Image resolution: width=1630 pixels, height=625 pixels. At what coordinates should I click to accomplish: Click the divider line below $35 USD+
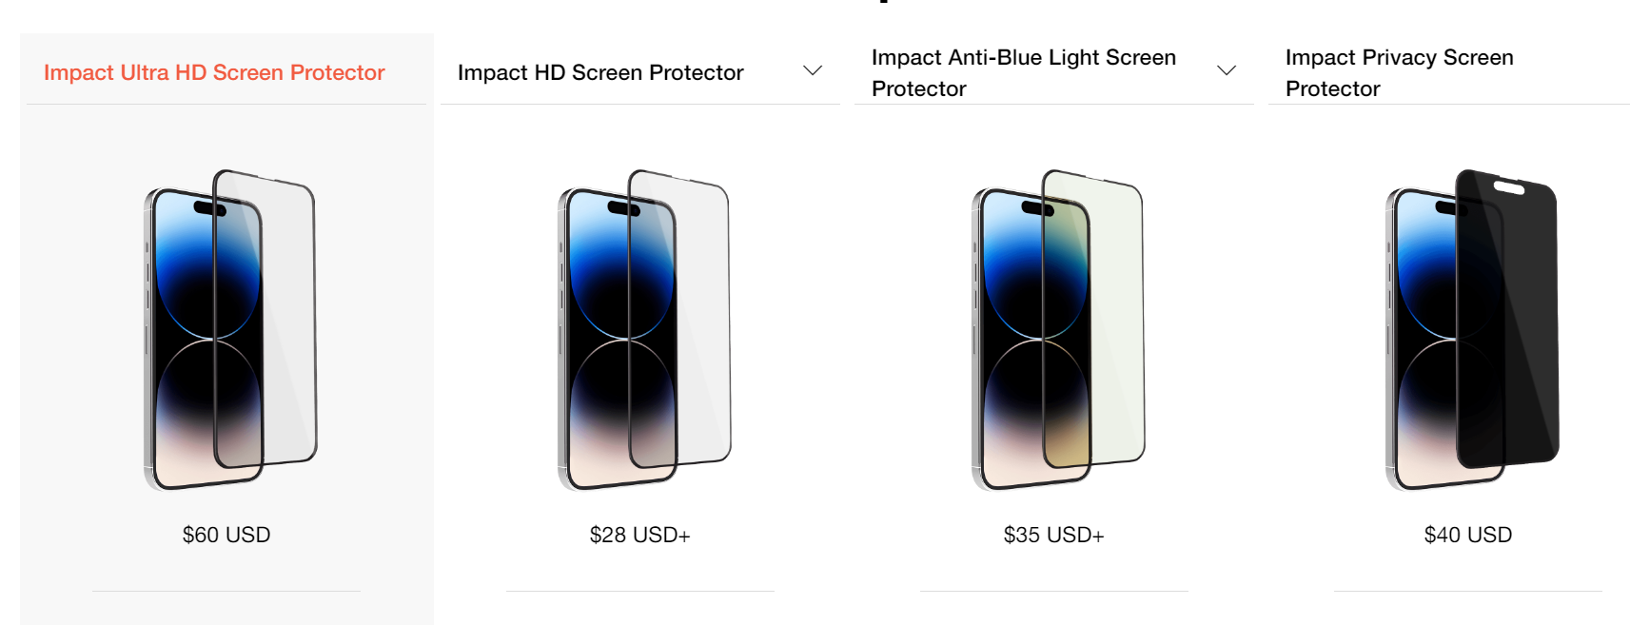coord(1054,591)
